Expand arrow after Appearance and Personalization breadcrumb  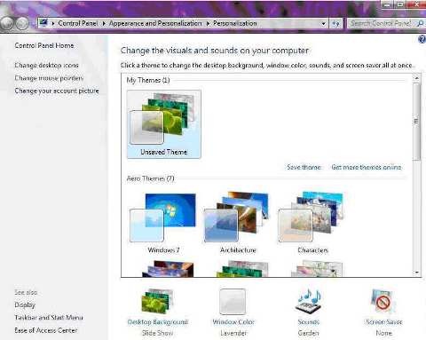[x=208, y=23]
